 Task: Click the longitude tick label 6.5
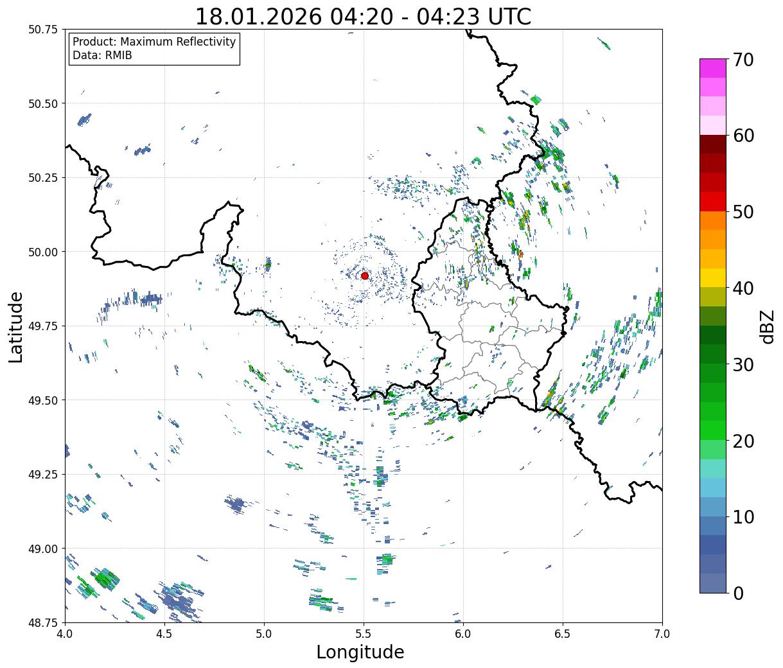[x=563, y=634]
